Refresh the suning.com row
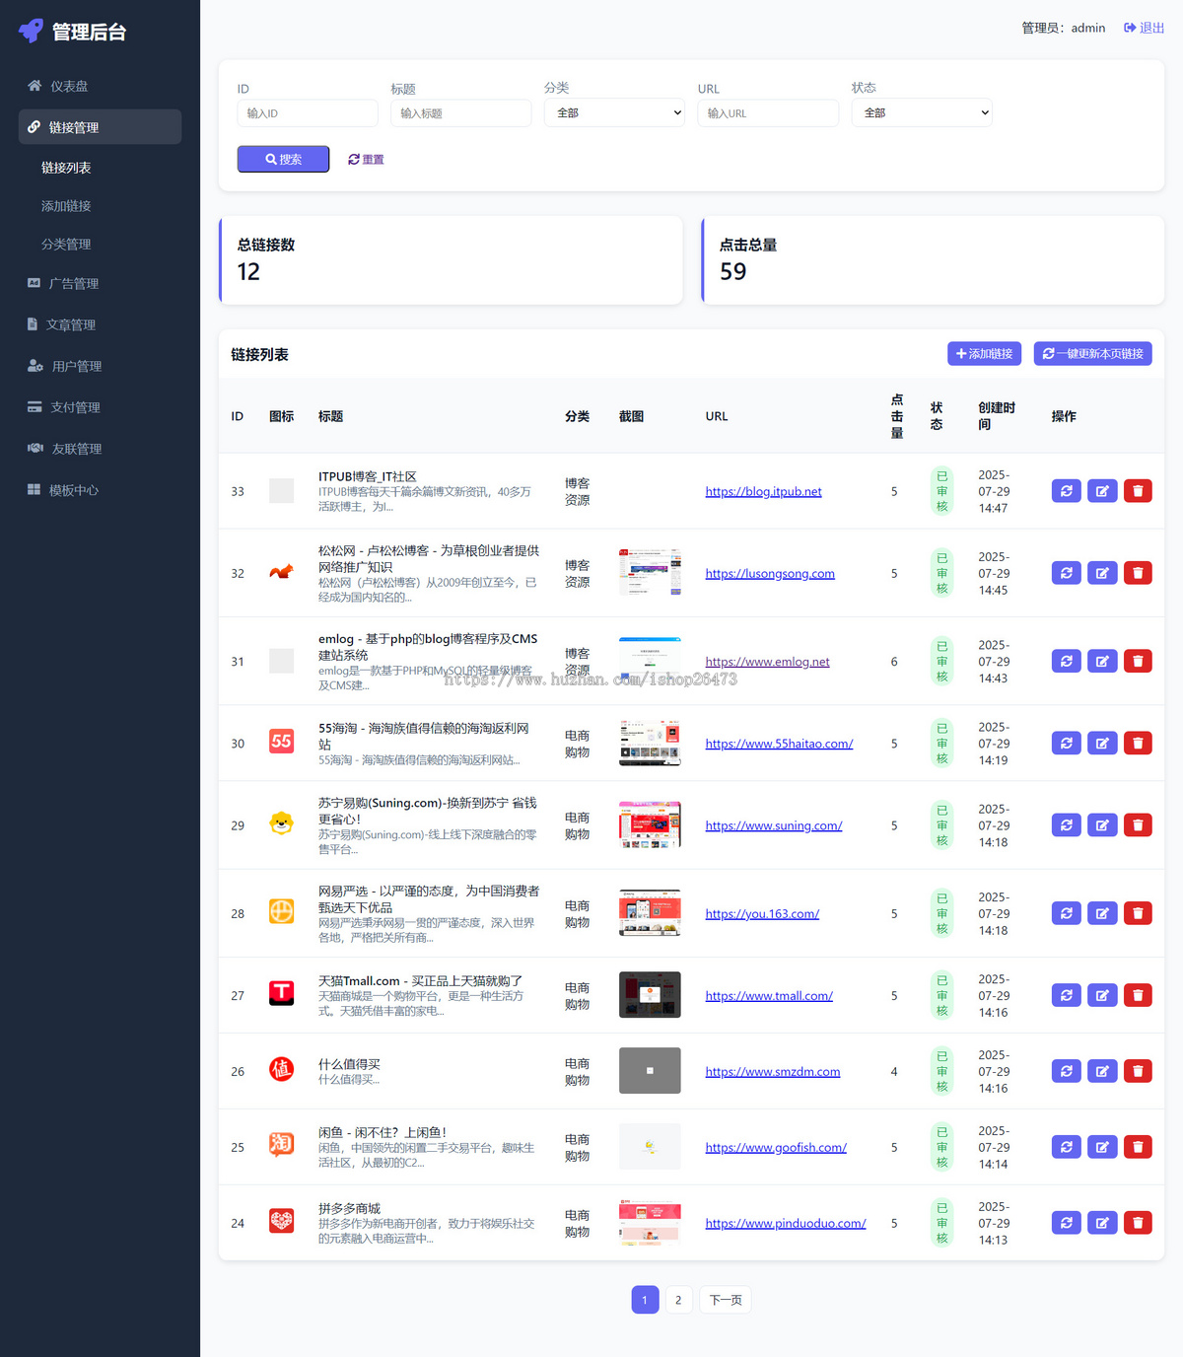 pos(1067,825)
